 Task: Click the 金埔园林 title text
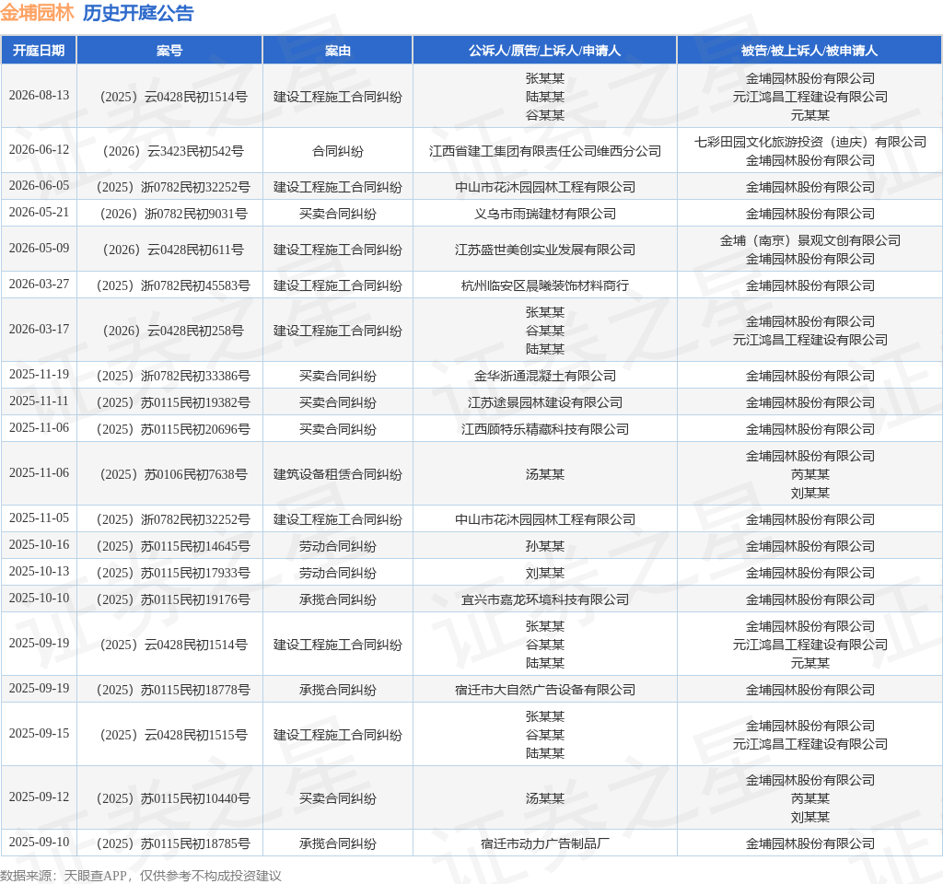(37, 13)
